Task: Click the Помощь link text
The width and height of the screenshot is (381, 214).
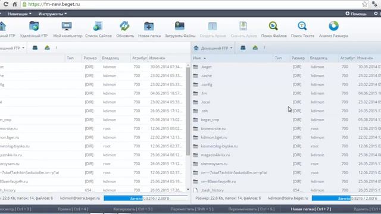Action: [358, 14]
